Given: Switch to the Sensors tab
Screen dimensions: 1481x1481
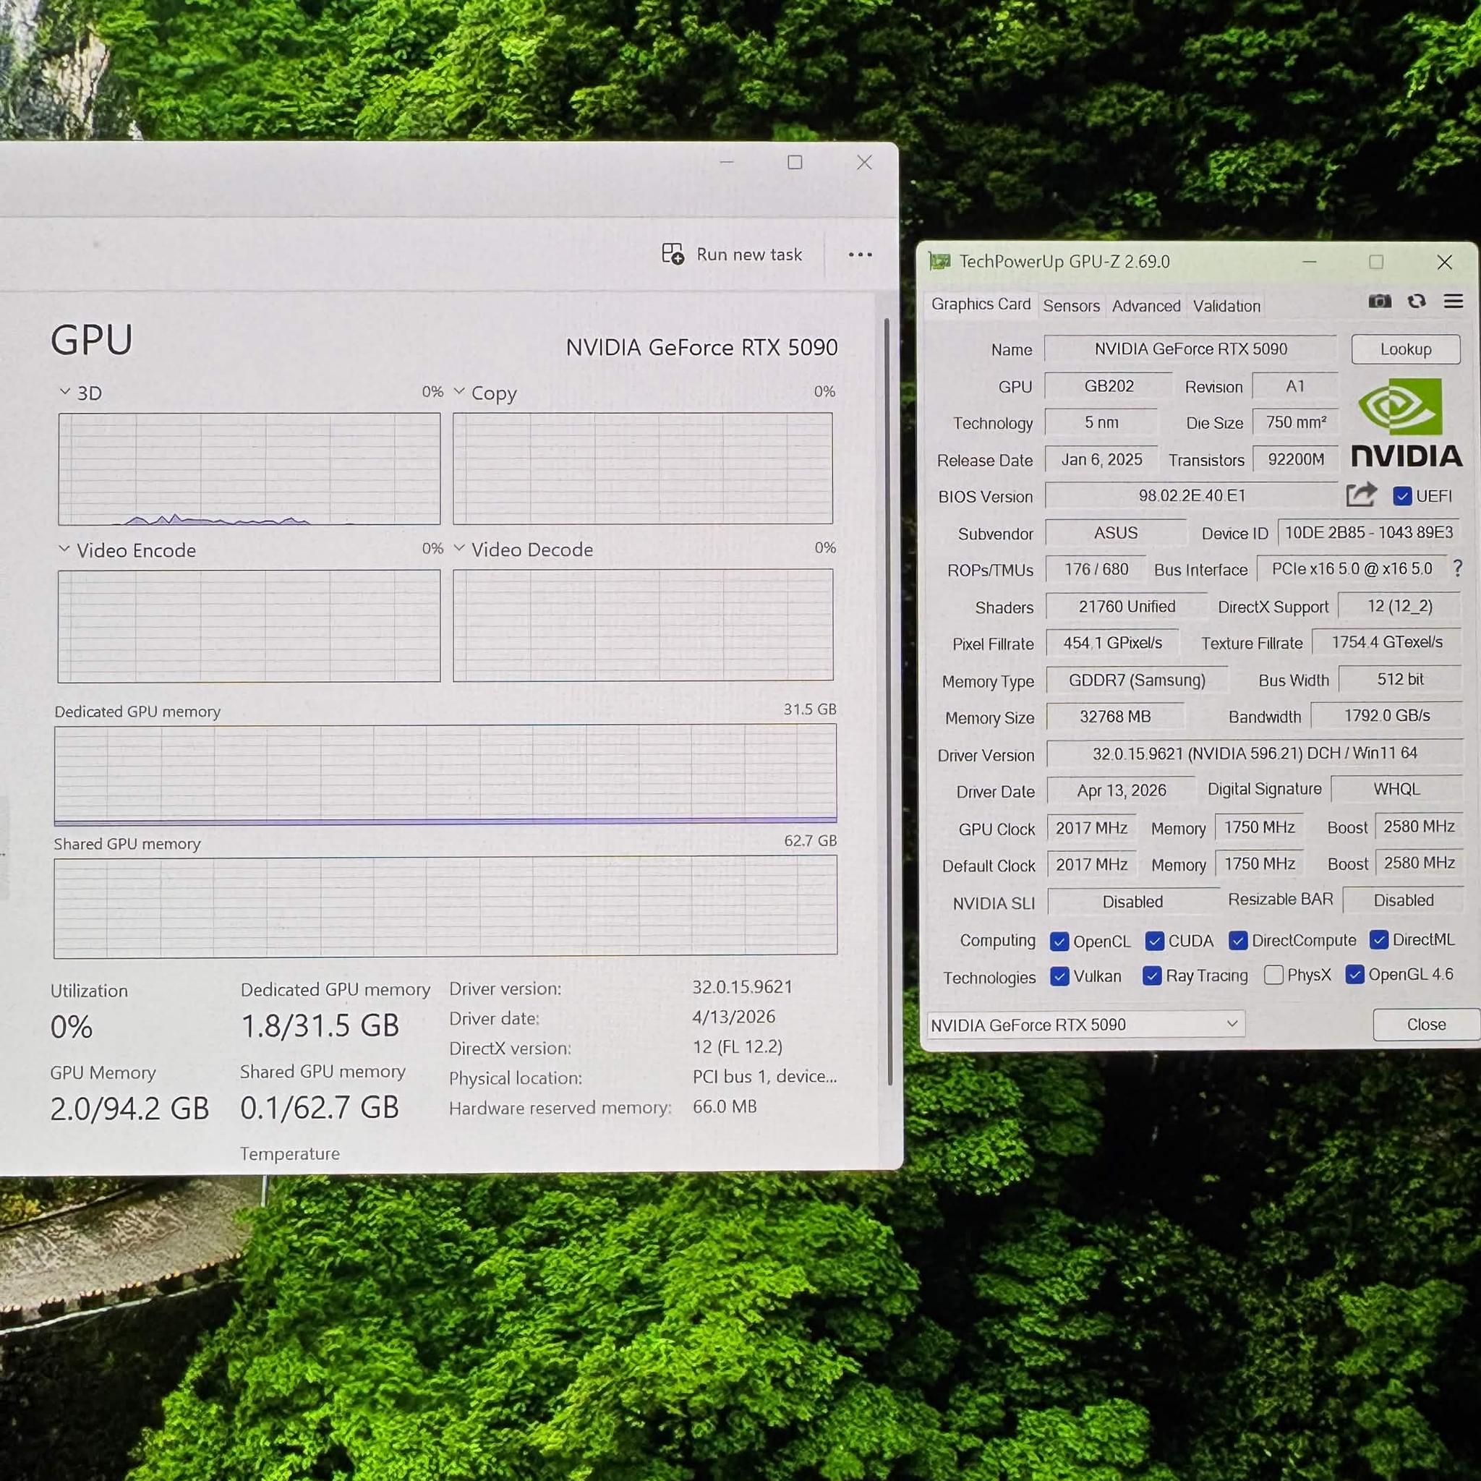Looking at the screenshot, I should (1071, 306).
